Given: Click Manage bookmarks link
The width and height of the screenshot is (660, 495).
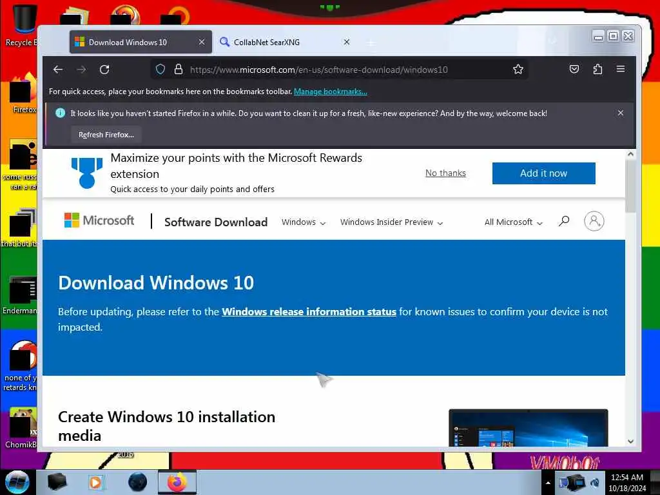Looking at the screenshot, I should [331, 92].
